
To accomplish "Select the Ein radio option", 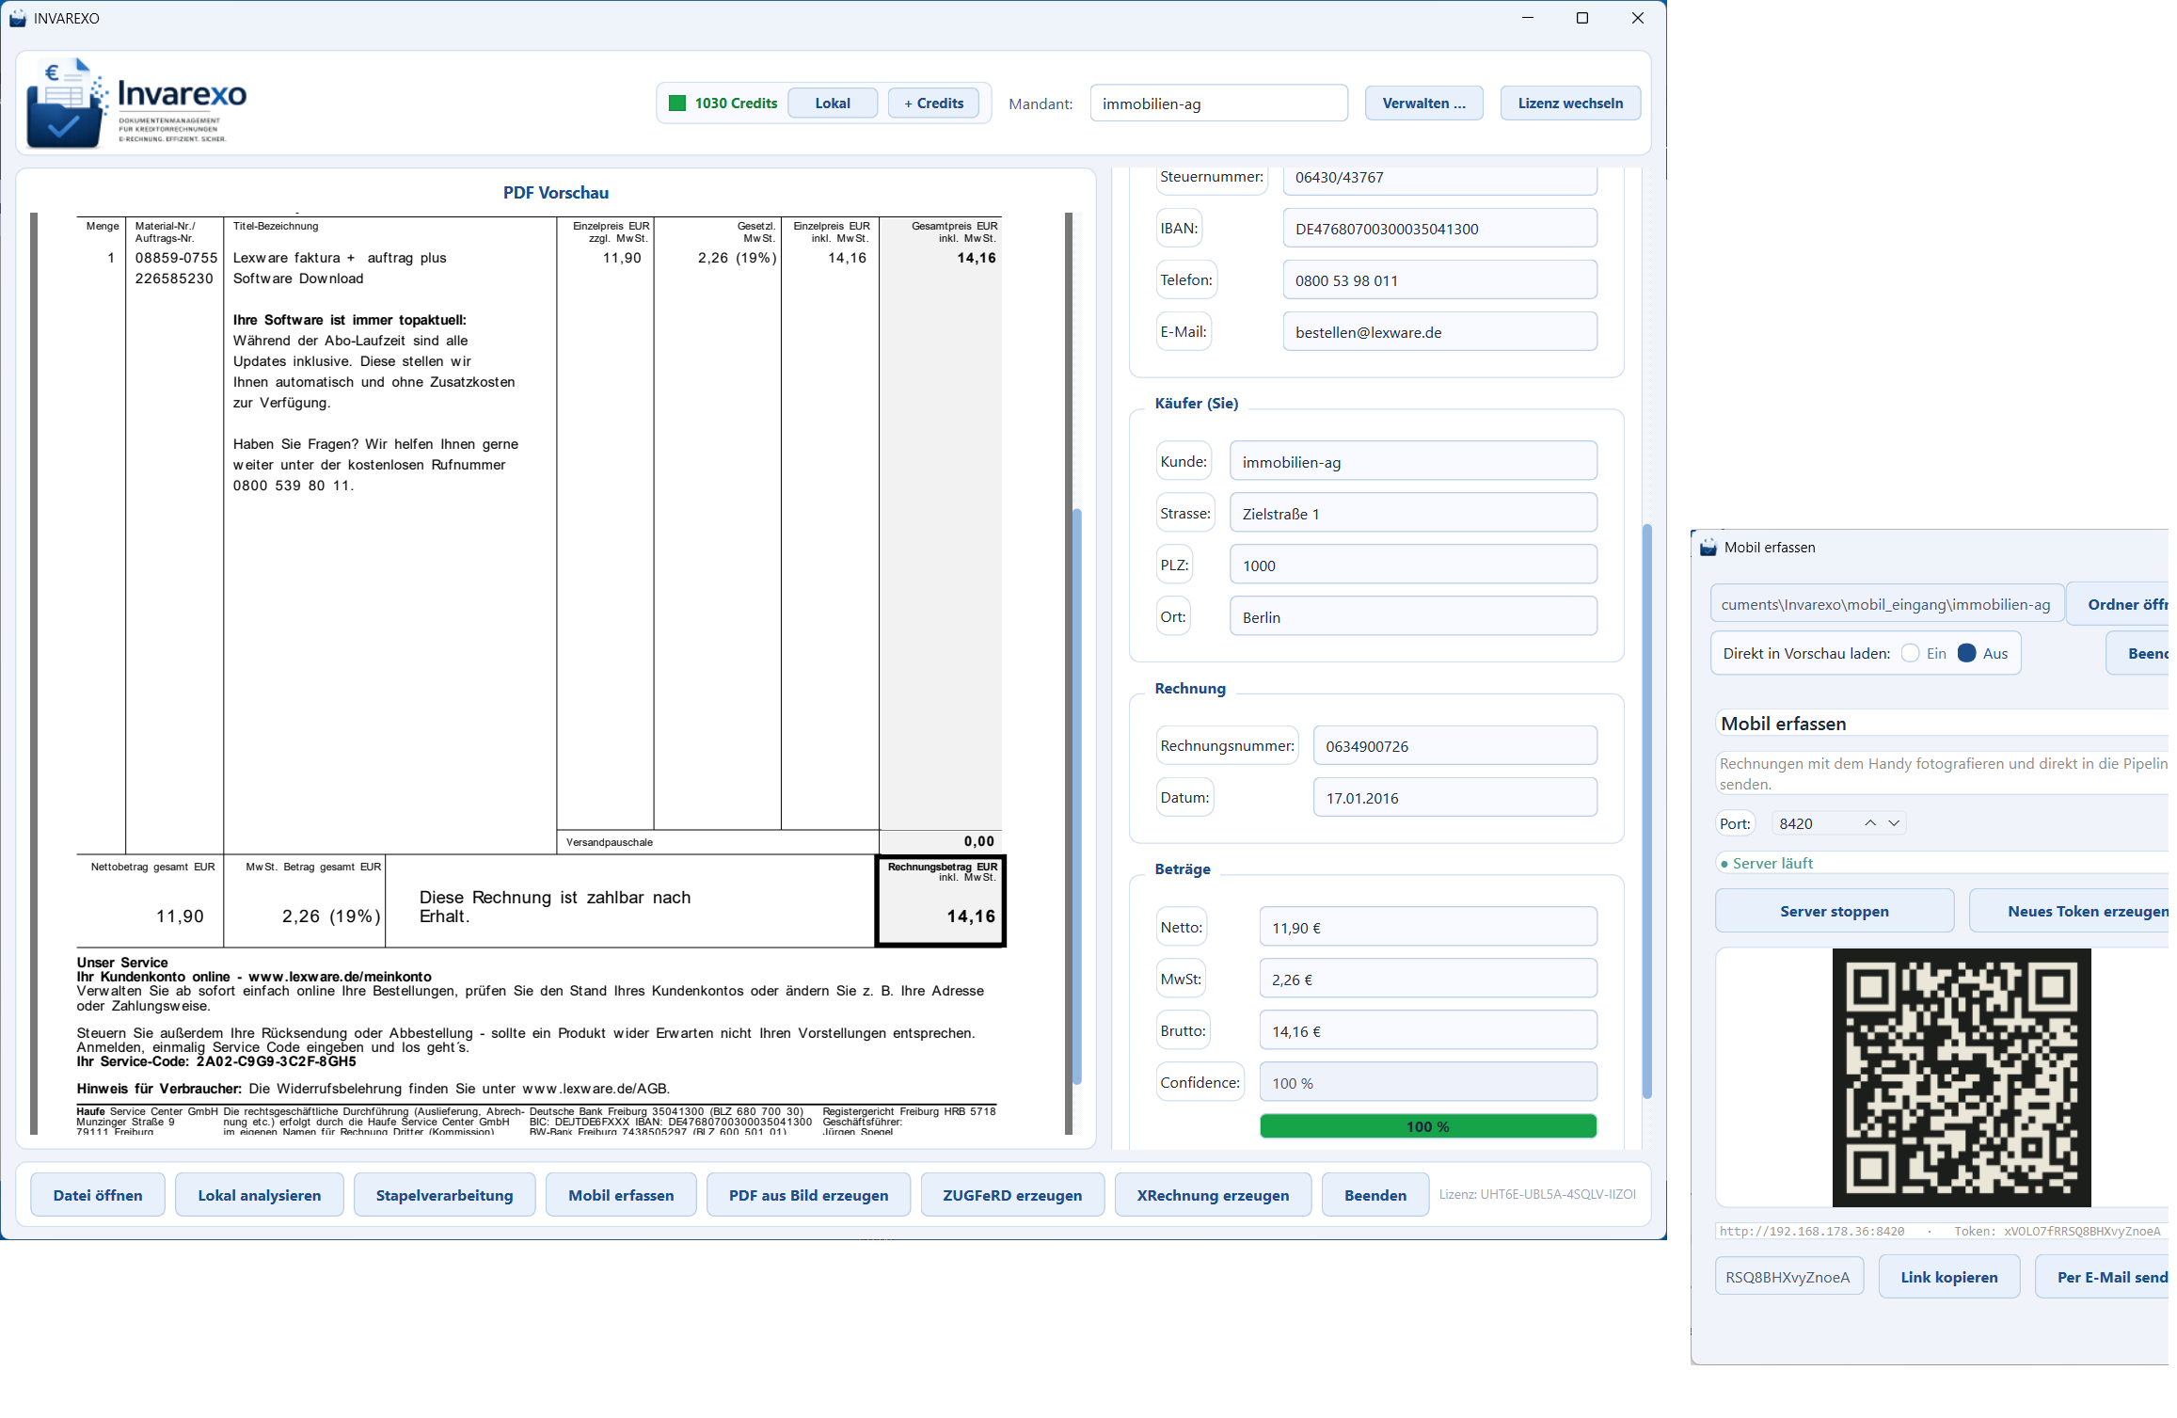I will (x=1910, y=653).
